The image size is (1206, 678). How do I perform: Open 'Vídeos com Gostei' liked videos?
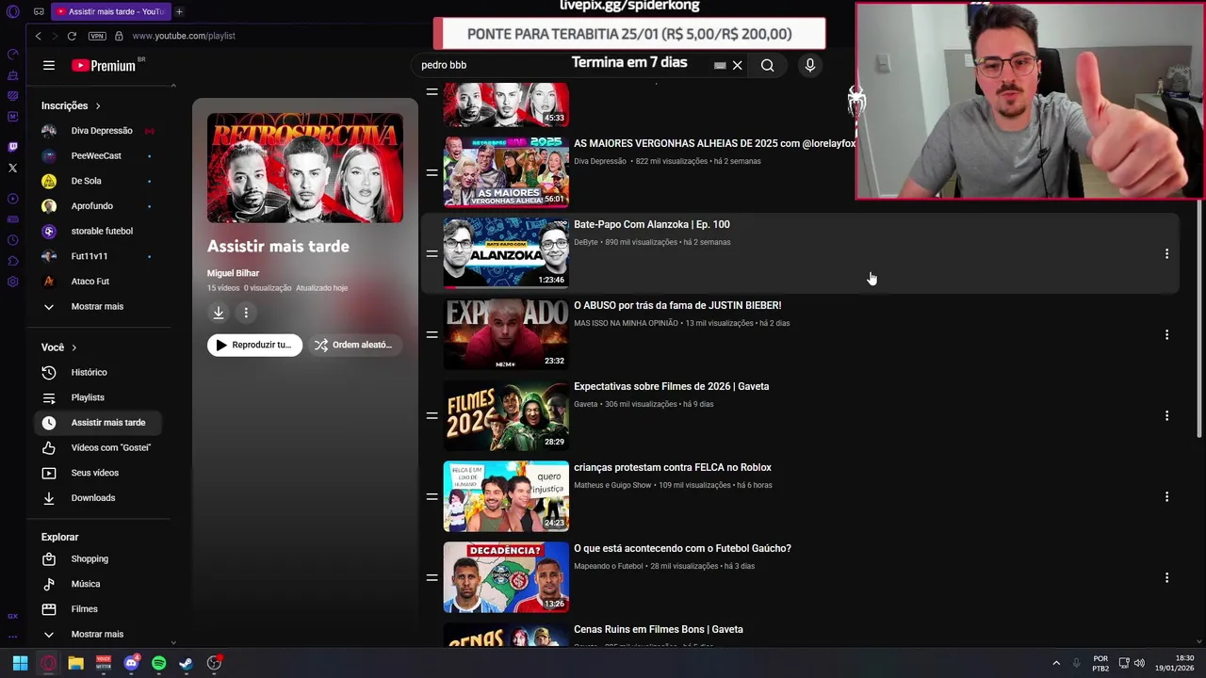(x=100, y=447)
